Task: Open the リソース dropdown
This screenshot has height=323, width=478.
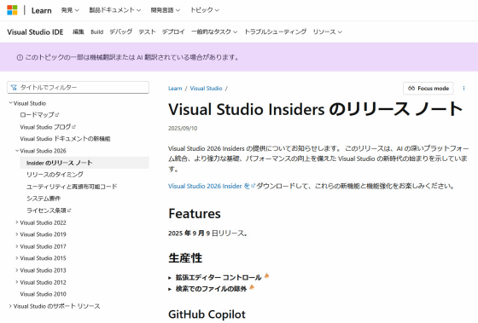Action: [x=328, y=32]
